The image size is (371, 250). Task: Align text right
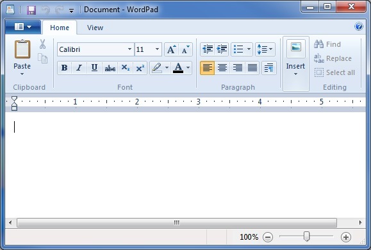tap(237, 68)
